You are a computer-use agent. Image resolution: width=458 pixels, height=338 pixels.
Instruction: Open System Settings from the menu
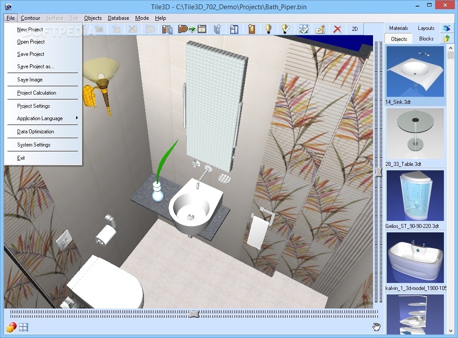tap(43, 145)
